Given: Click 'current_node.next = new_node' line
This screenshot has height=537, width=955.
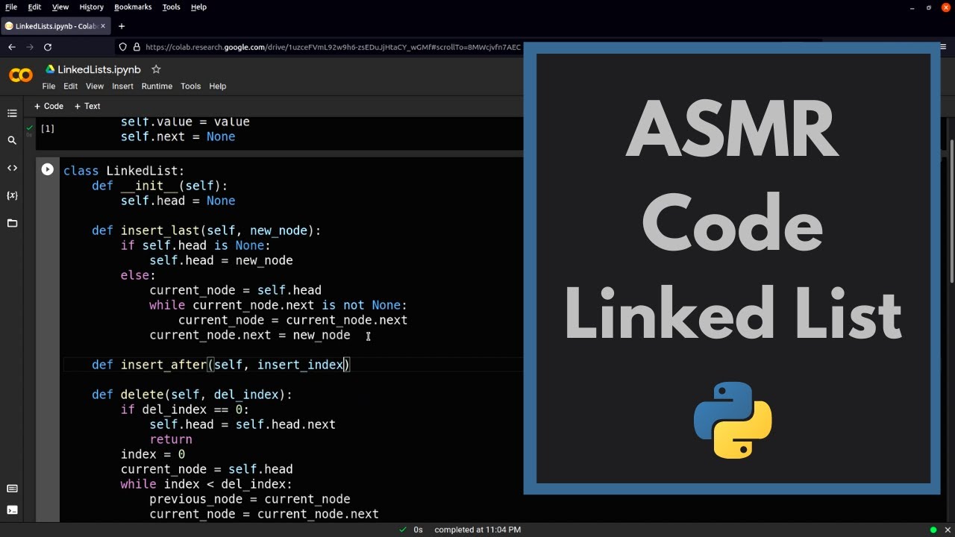Looking at the screenshot, I should click(249, 335).
